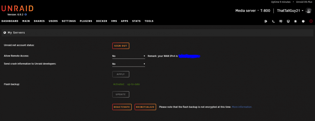Click the Unraid.net account status label
This screenshot has width=315, height=121.
[x=19, y=45]
